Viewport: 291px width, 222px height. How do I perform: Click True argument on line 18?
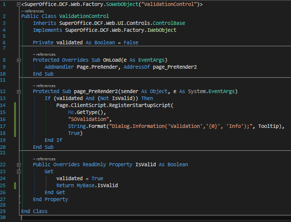pos(74,133)
